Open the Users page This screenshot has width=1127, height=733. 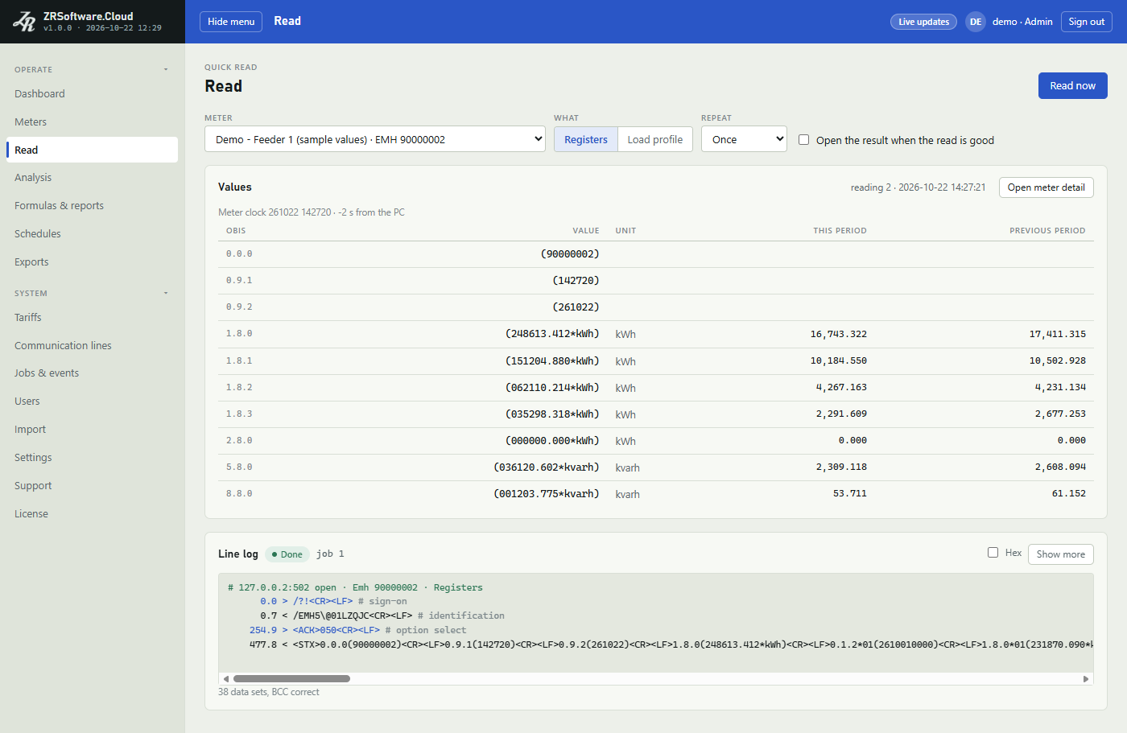pos(92,402)
